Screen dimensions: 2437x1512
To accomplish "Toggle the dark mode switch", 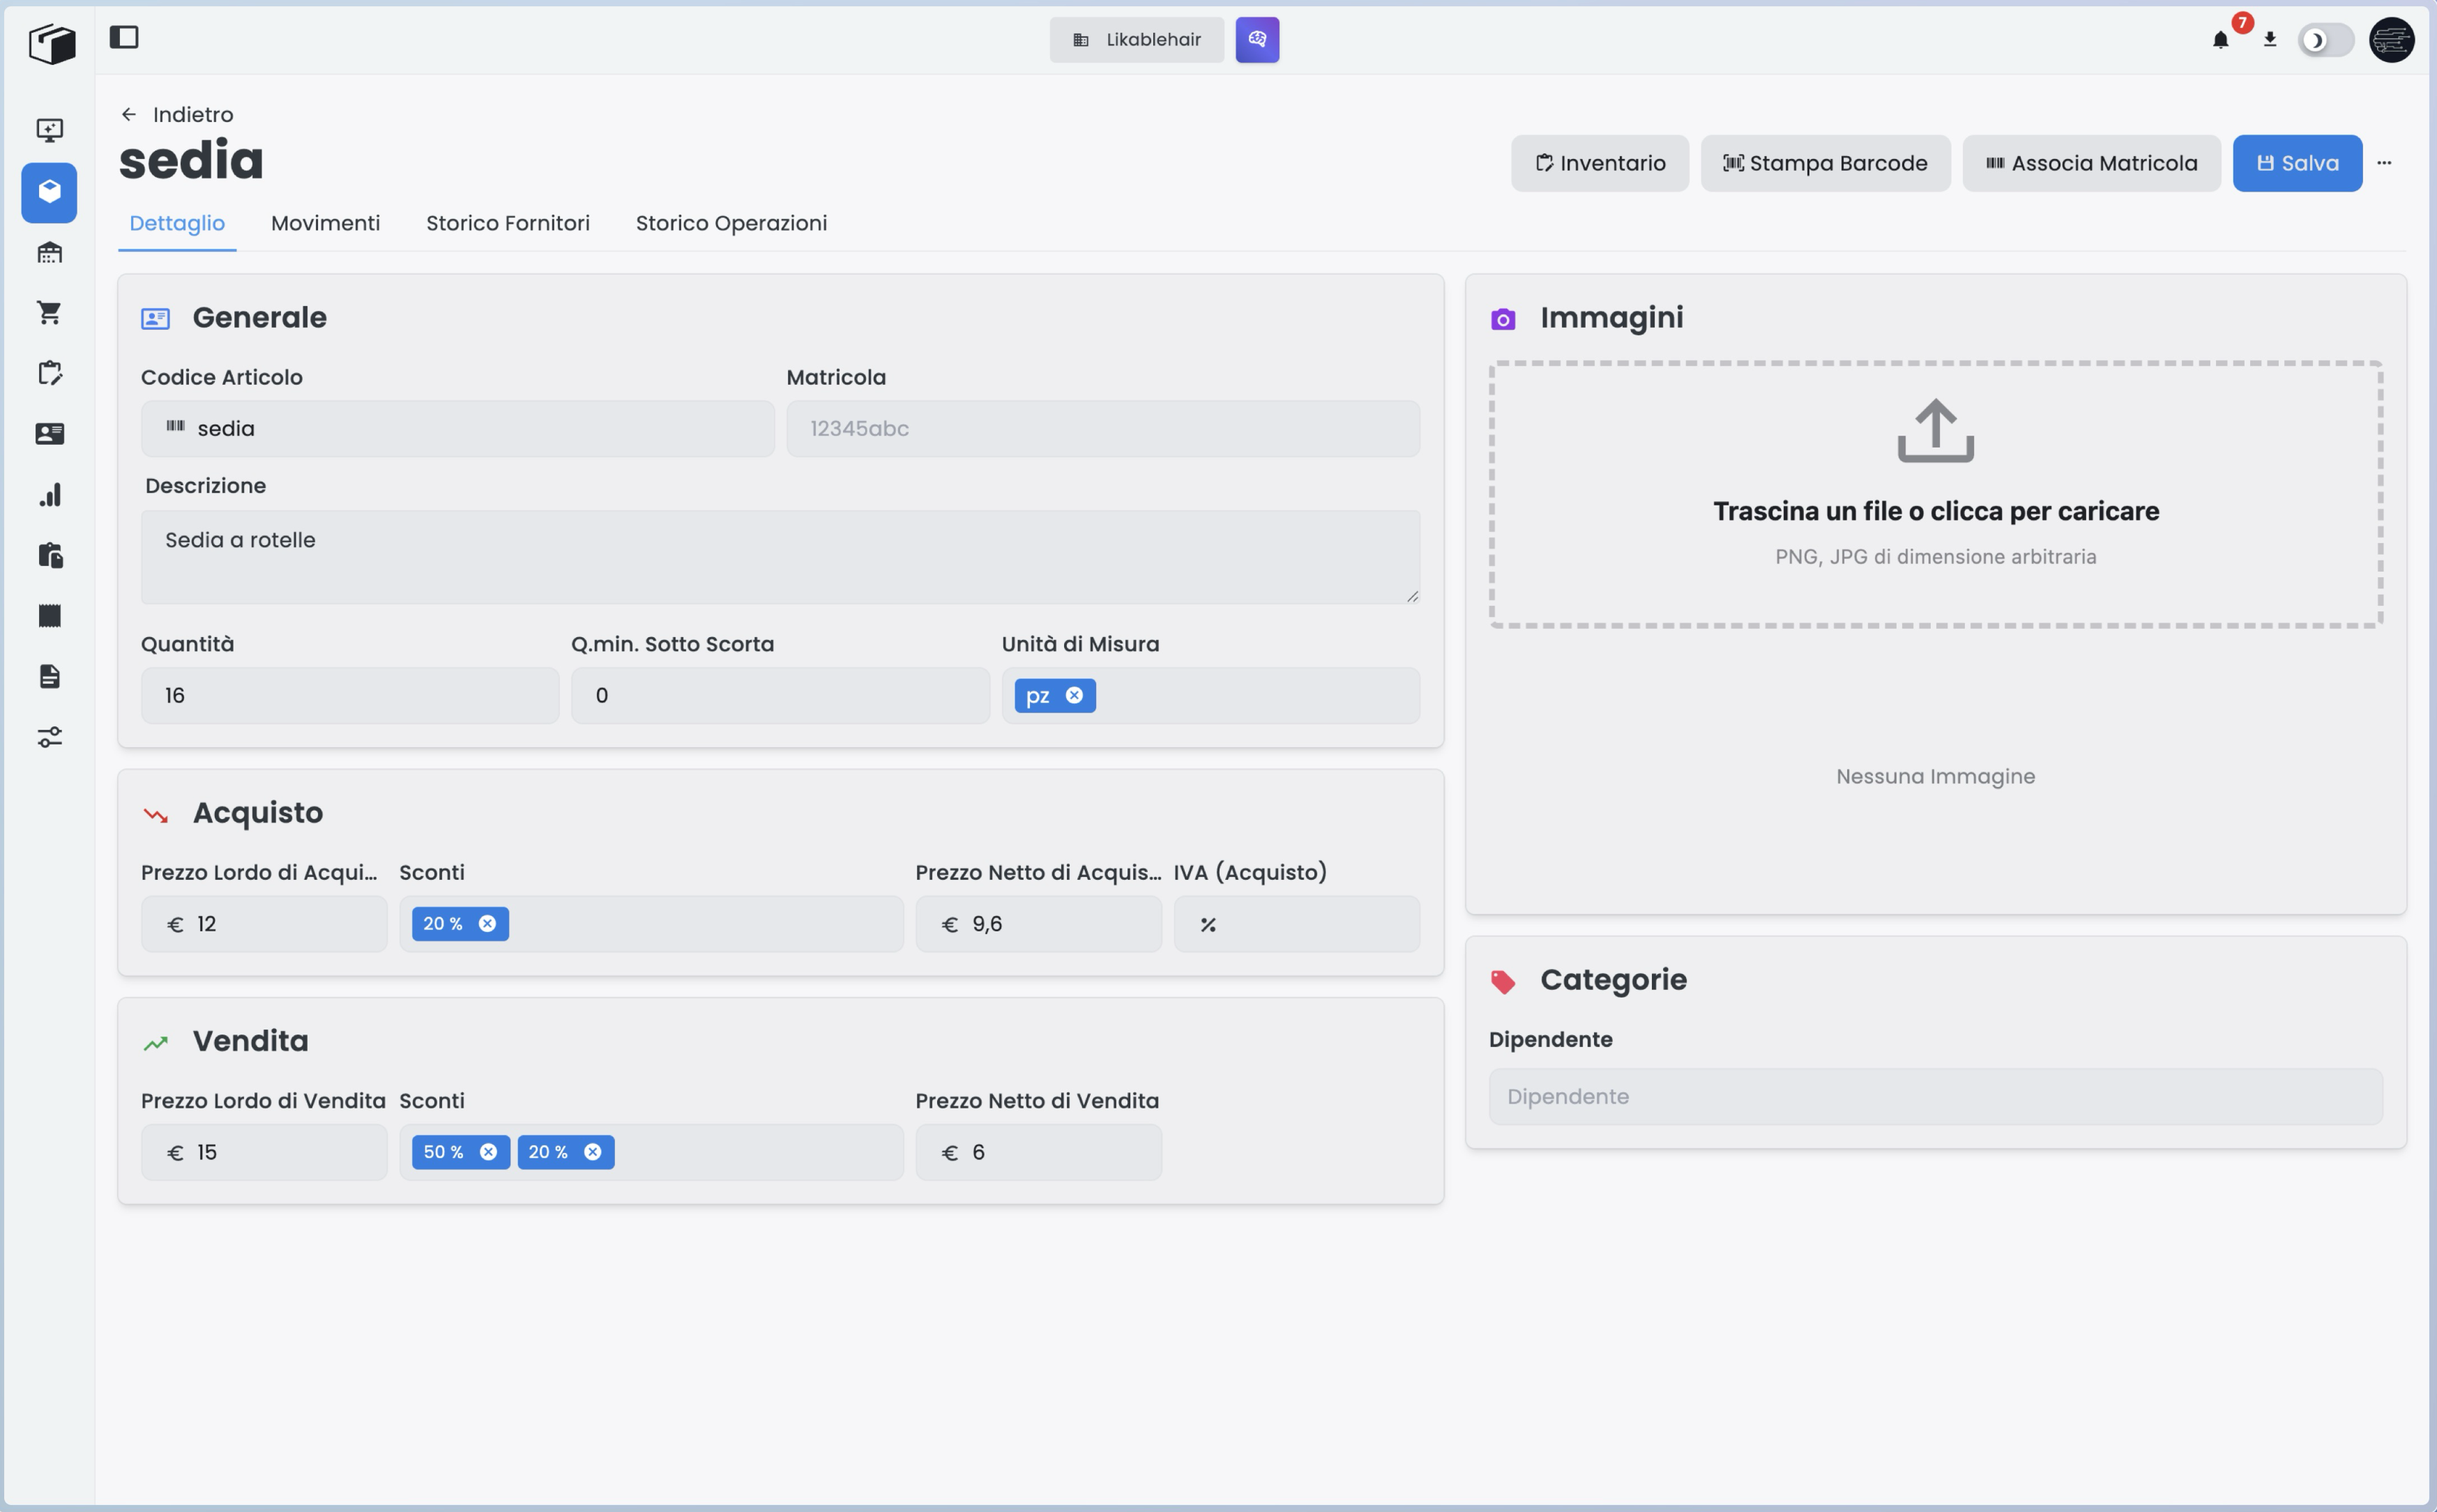I will 2325,41.
